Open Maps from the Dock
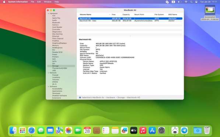220x137 pixels. 59,130
